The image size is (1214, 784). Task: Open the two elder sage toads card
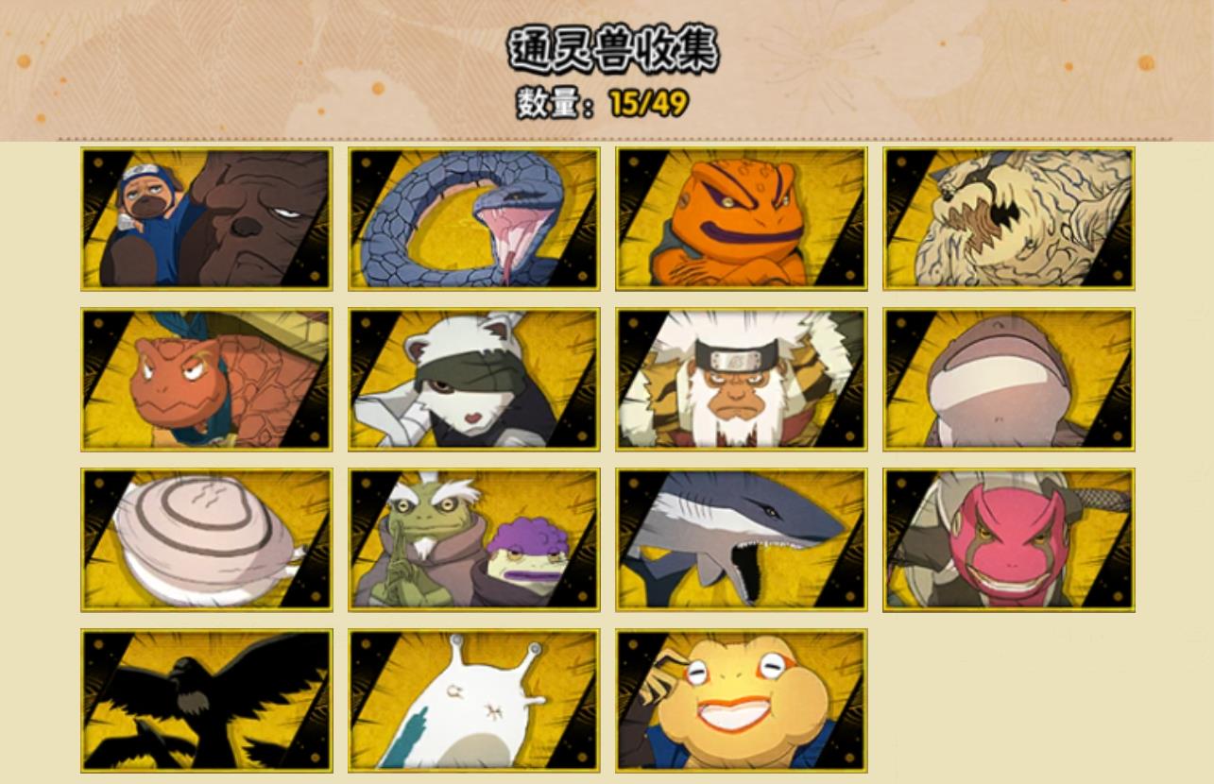click(x=473, y=539)
